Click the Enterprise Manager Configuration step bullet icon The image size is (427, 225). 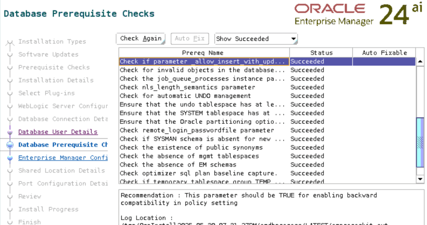coord(10,158)
